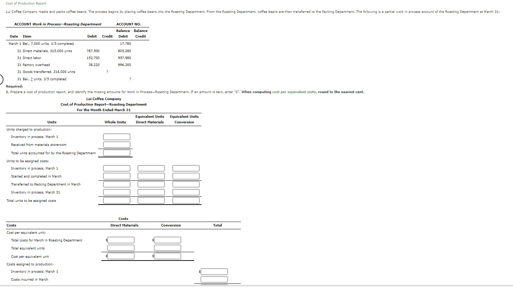Click the 'Goods transferred, 316,000 units' ledger item
Image resolution: width=513 pixels, height=289 pixels.
pyautogui.click(x=49, y=72)
